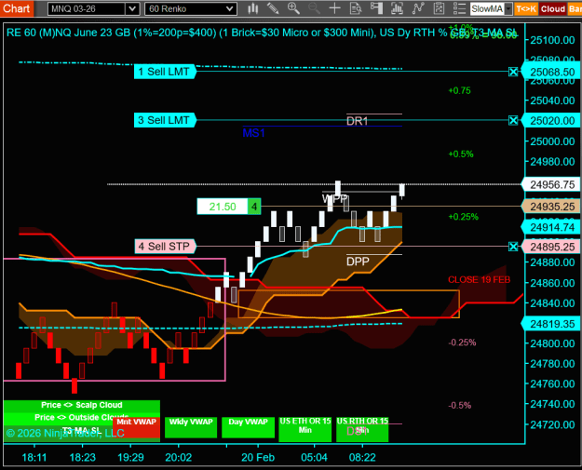Open the Indicators icon

(x=418, y=8)
